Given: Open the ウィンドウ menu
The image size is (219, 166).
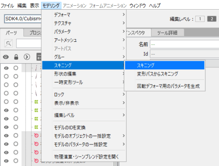Looking at the screenshot, I should point(137,6).
